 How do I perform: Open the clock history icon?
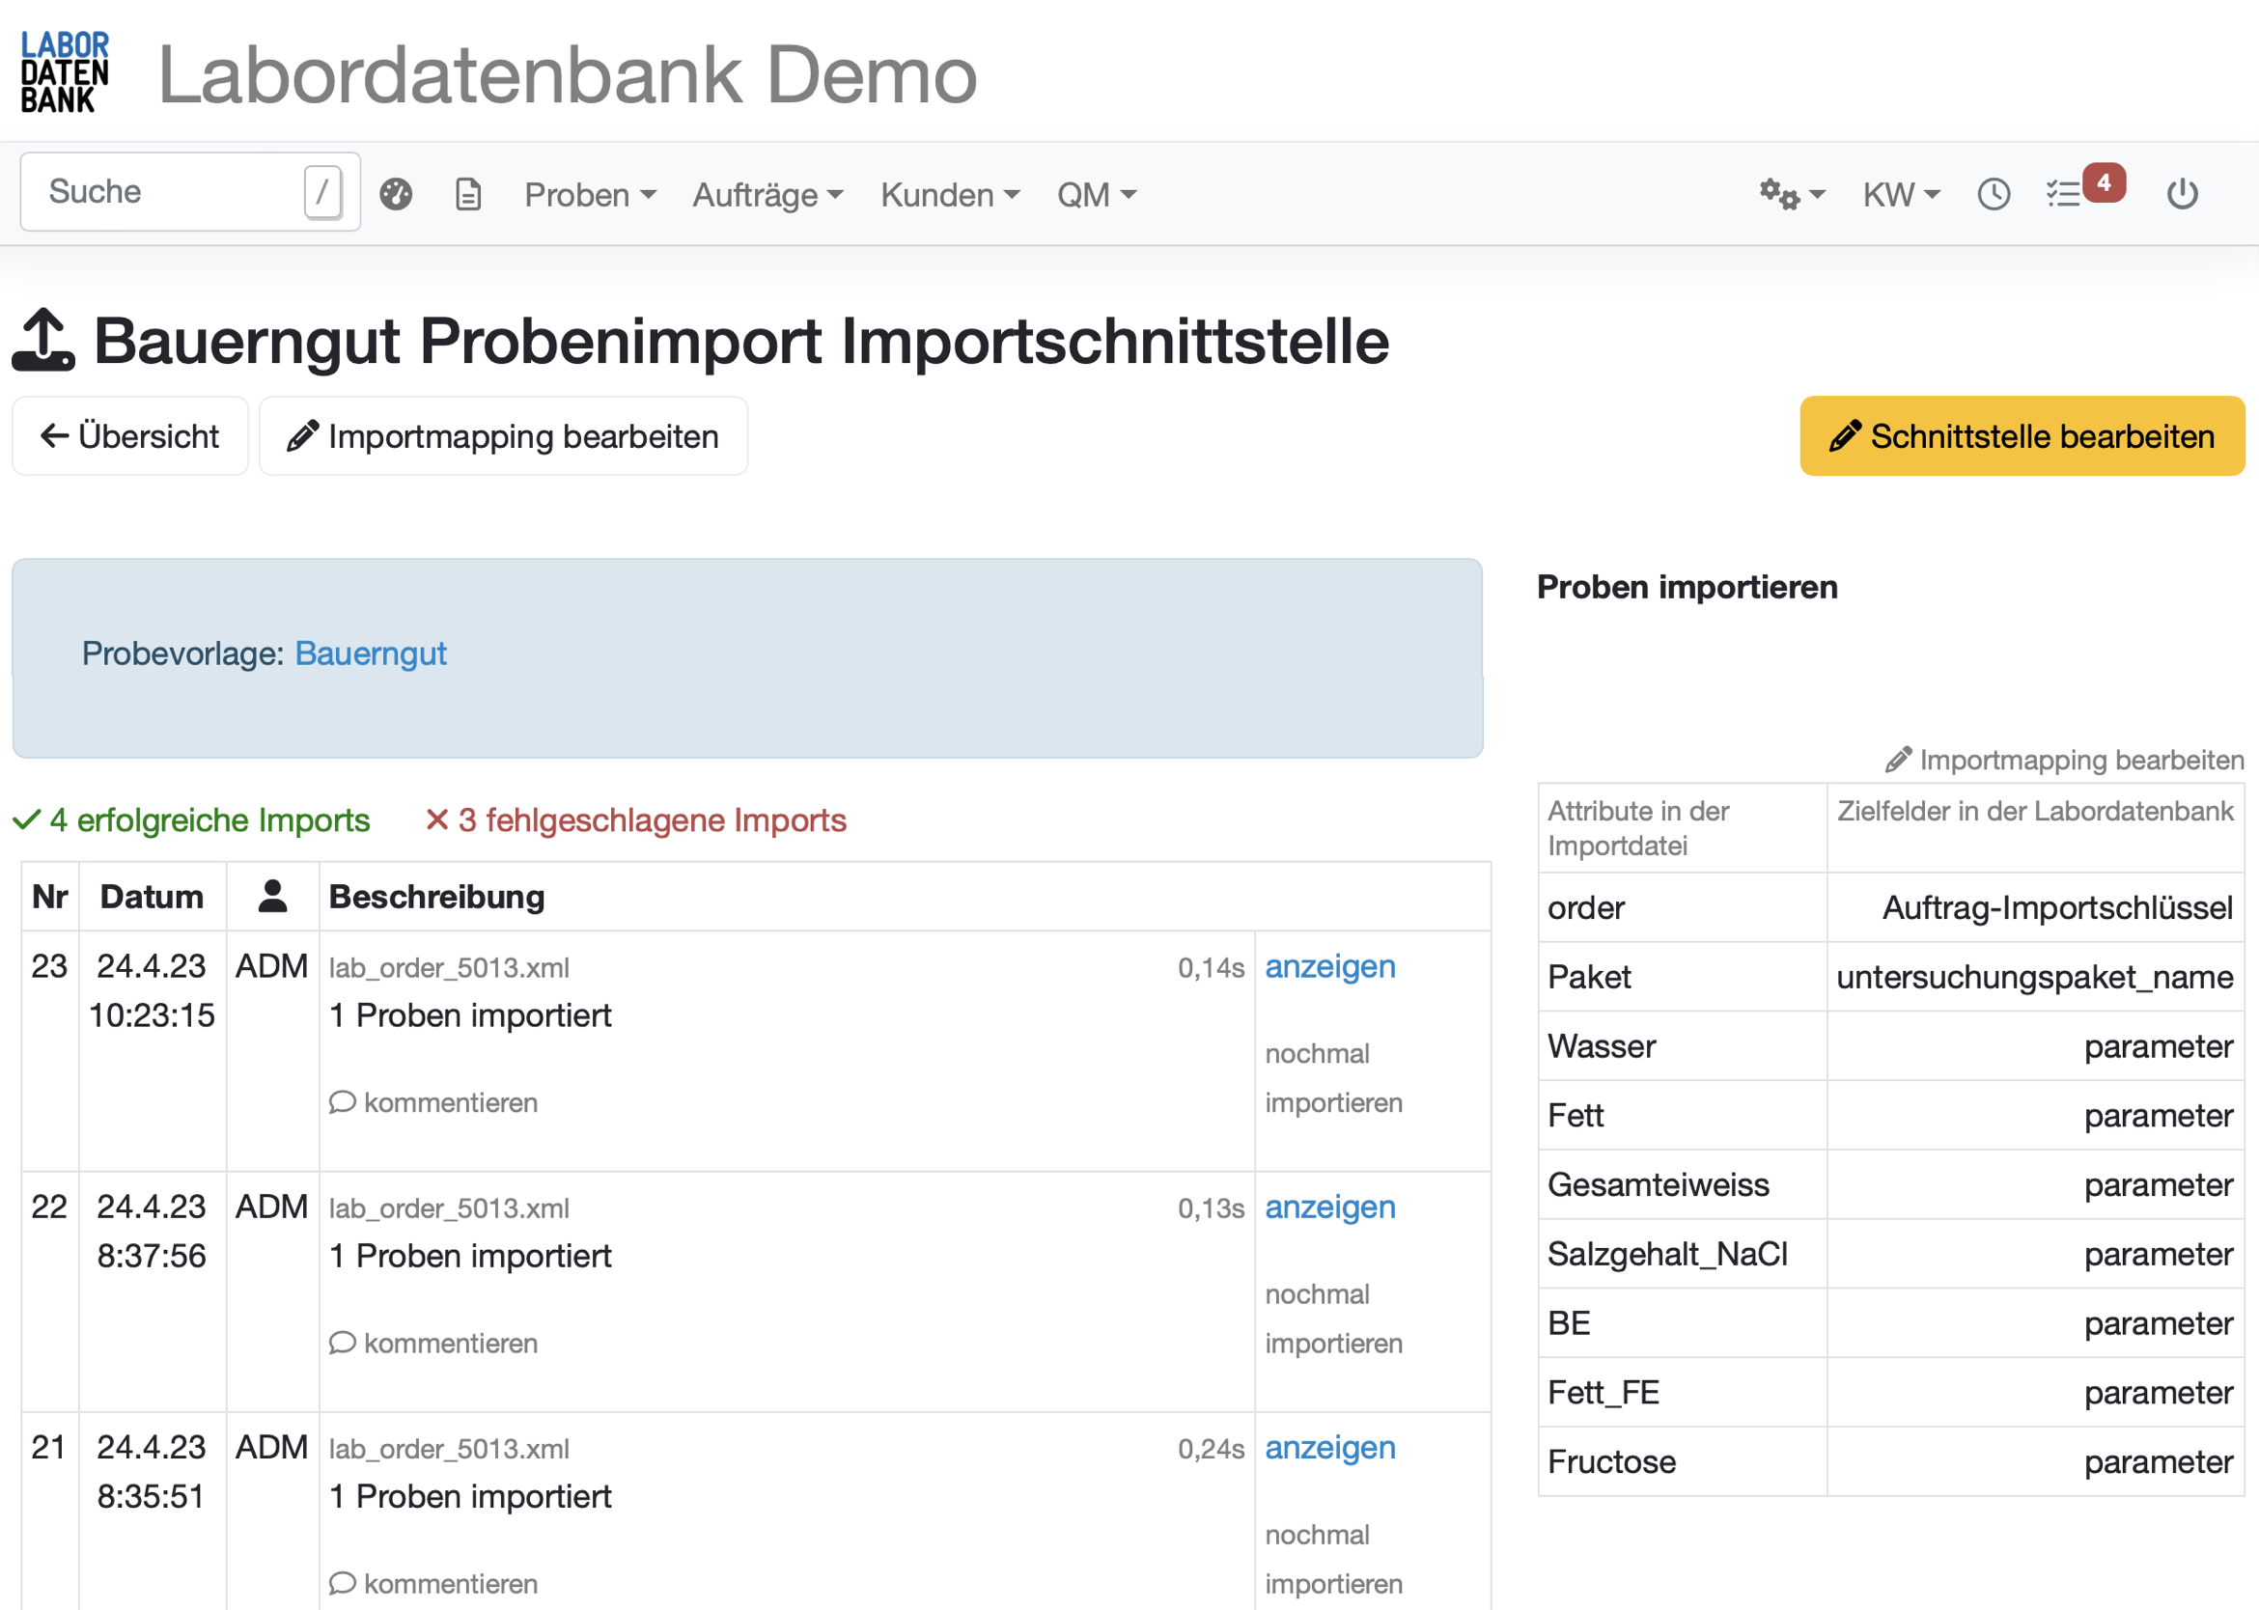pos(1994,193)
